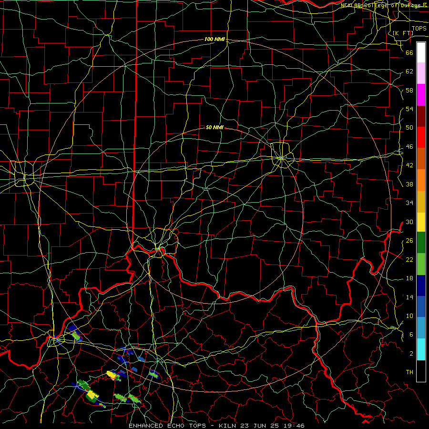Image resolution: width=429 pixels, height=429 pixels.
Task: Click the "100 NMI" range ring label
Action: pos(214,40)
